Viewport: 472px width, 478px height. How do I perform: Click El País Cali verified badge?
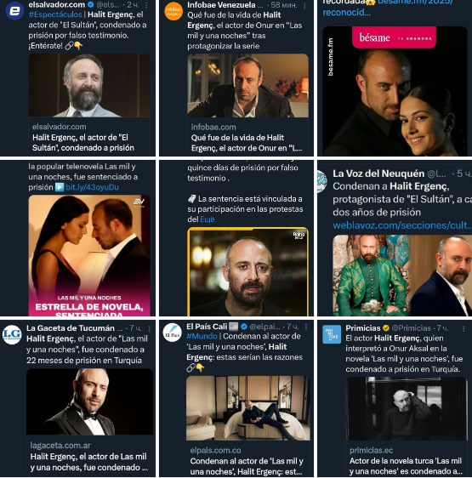click(244, 327)
